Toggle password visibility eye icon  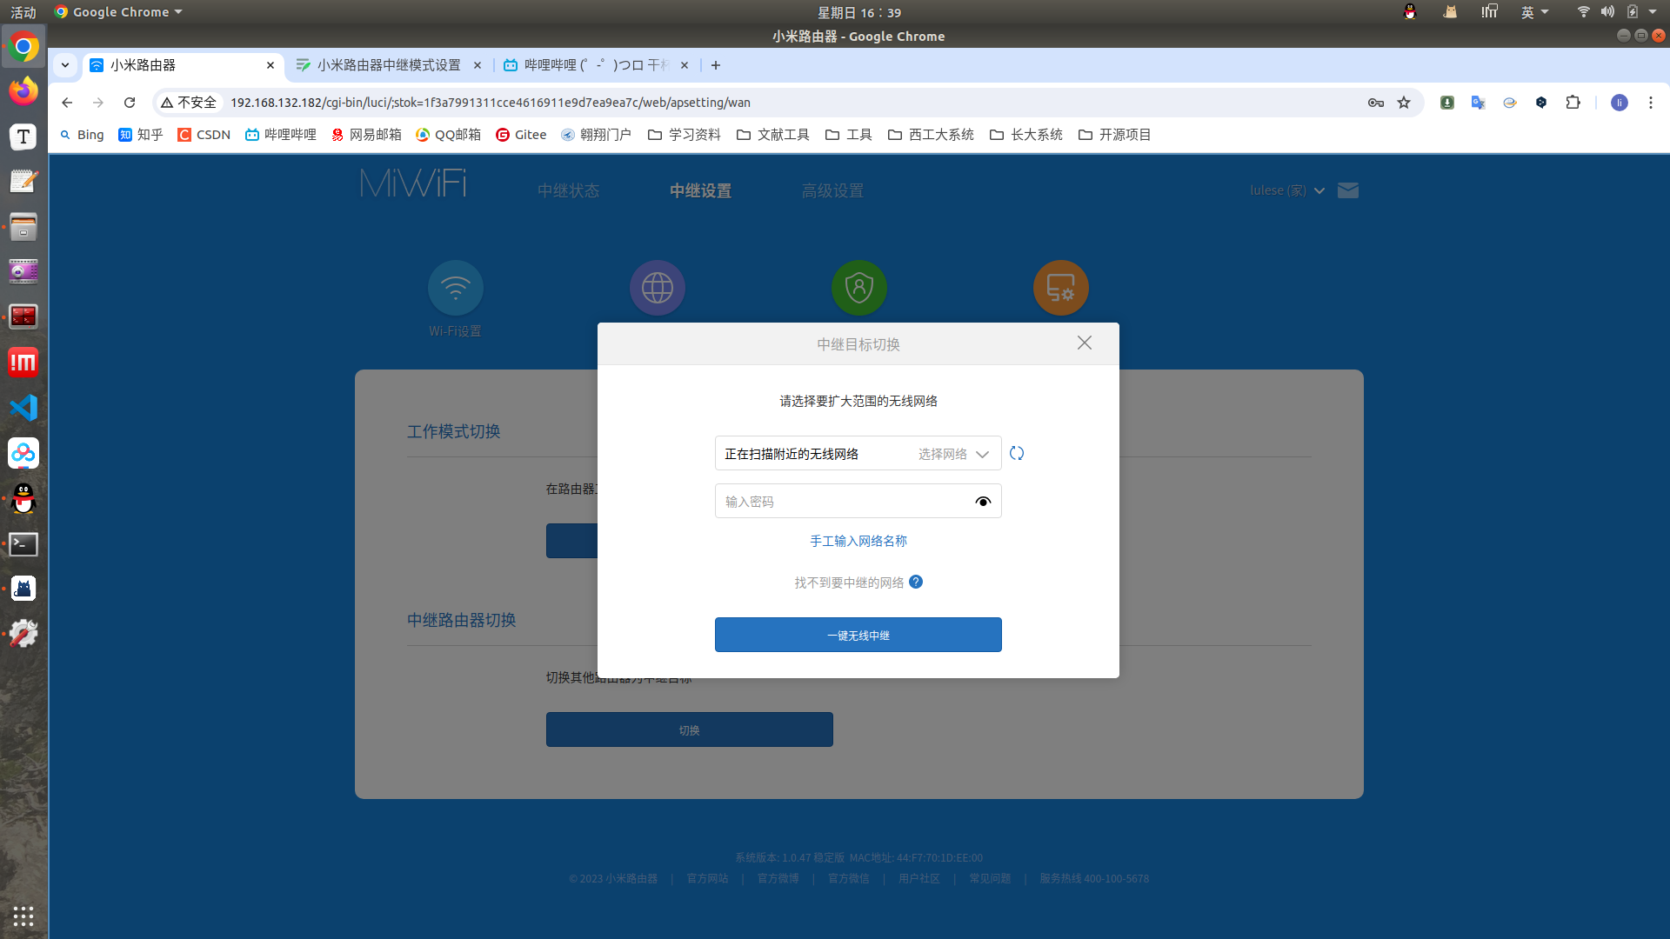983,502
